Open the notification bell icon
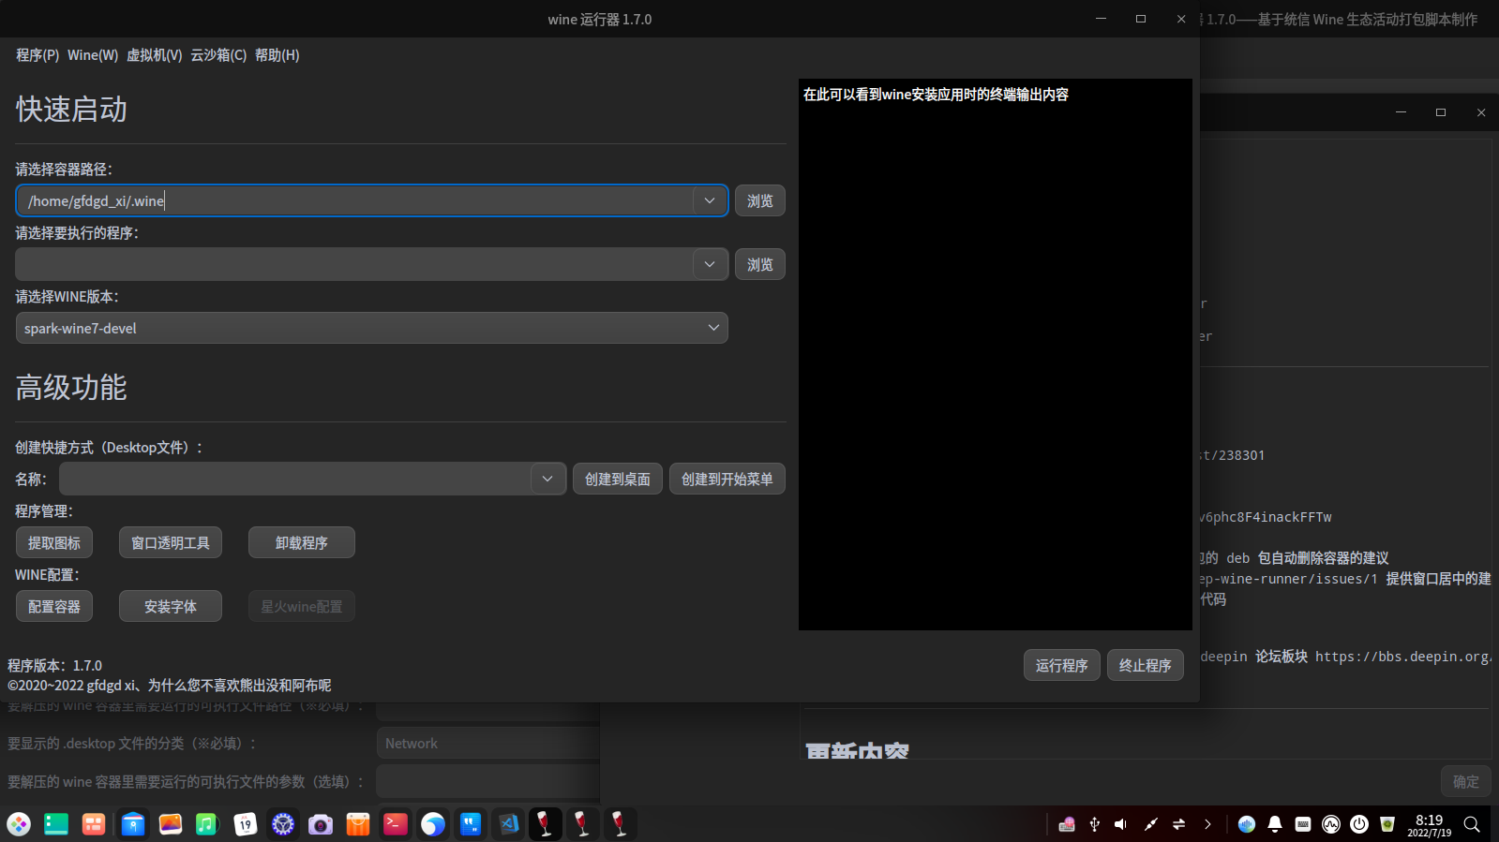This screenshot has width=1499, height=842. (x=1275, y=824)
